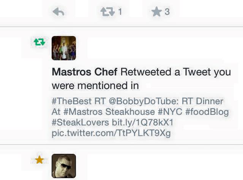Open the pic.twitter.com/TtPYLKT9Xg link
Viewport: 243px width, 180px height.
coord(111,133)
